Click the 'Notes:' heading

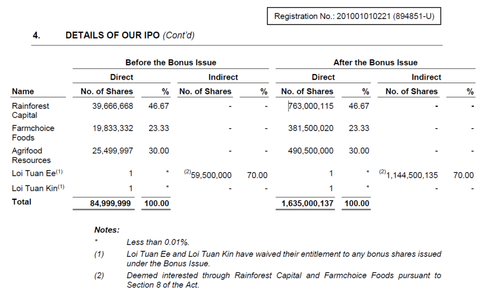click(107, 230)
